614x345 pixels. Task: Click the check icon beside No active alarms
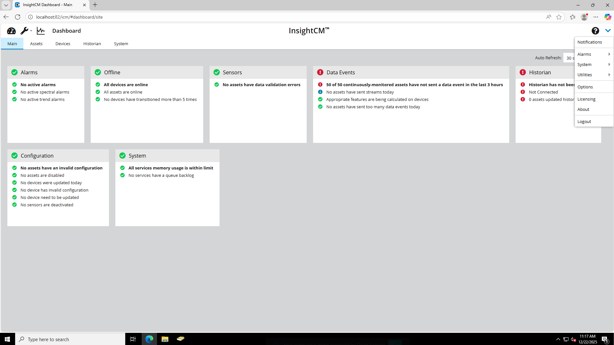click(14, 85)
